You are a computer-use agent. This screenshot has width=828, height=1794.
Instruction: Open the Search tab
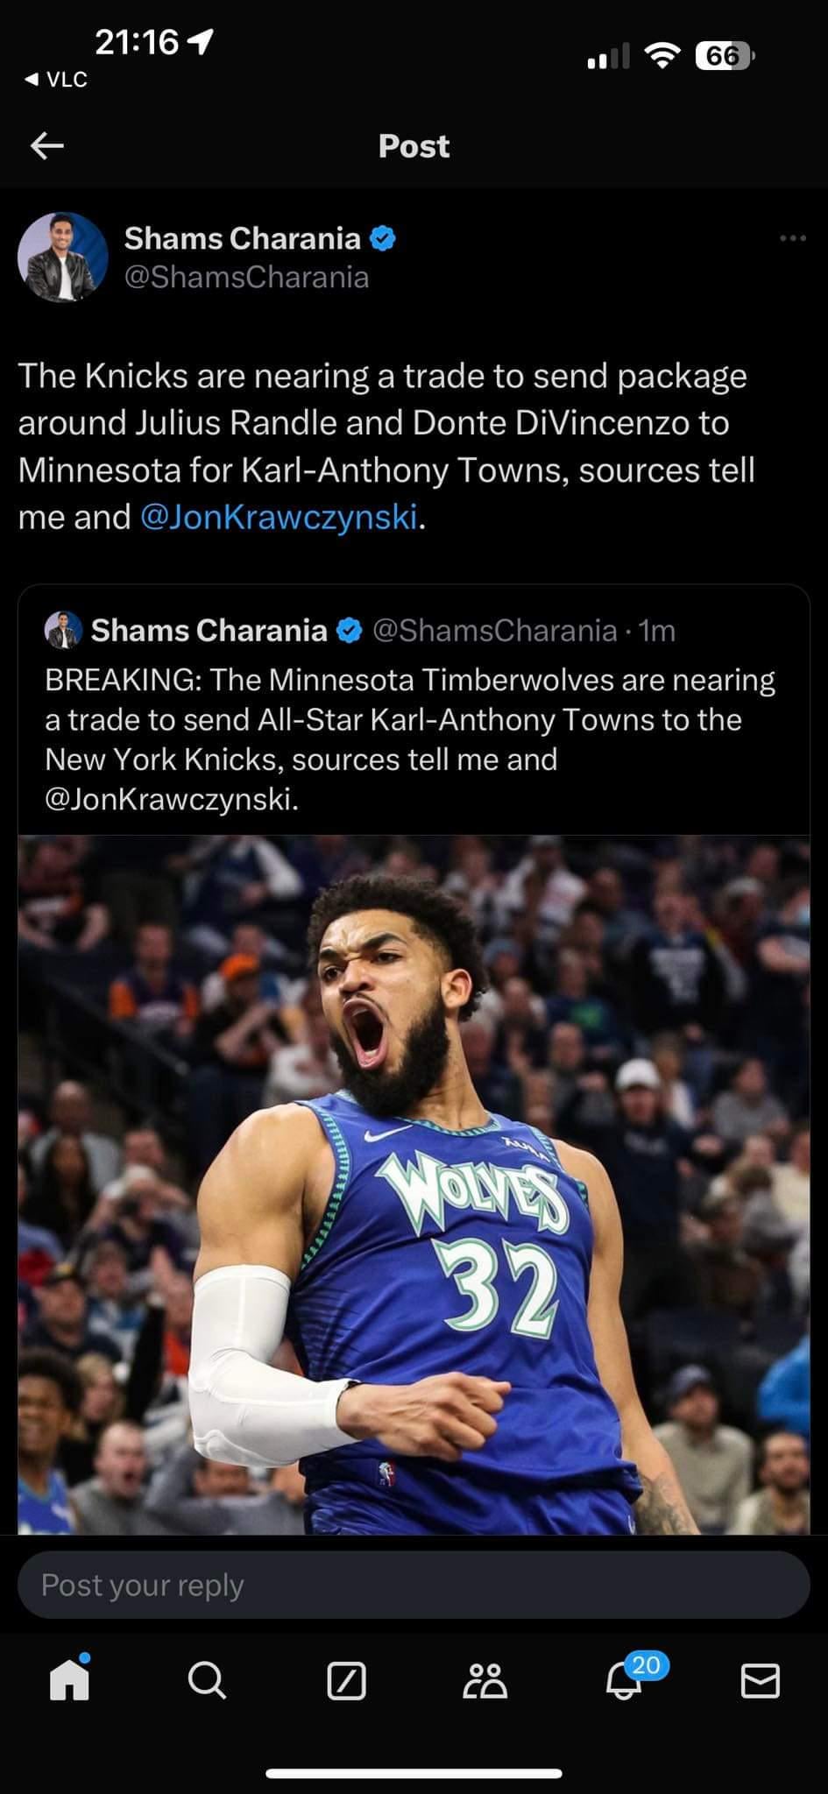pyautogui.click(x=207, y=1680)
